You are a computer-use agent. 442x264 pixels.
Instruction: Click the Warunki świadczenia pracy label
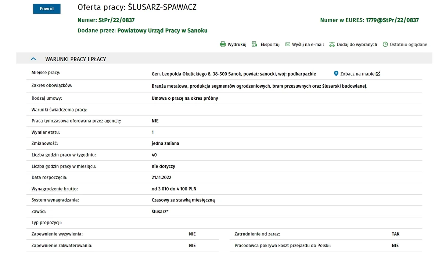pyautogui.click(x=60, y=110)
